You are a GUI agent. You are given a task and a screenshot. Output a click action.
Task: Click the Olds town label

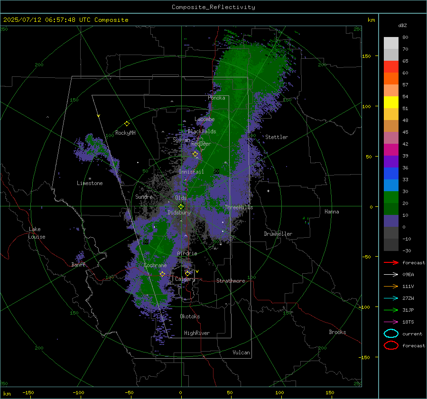(181, 198)
